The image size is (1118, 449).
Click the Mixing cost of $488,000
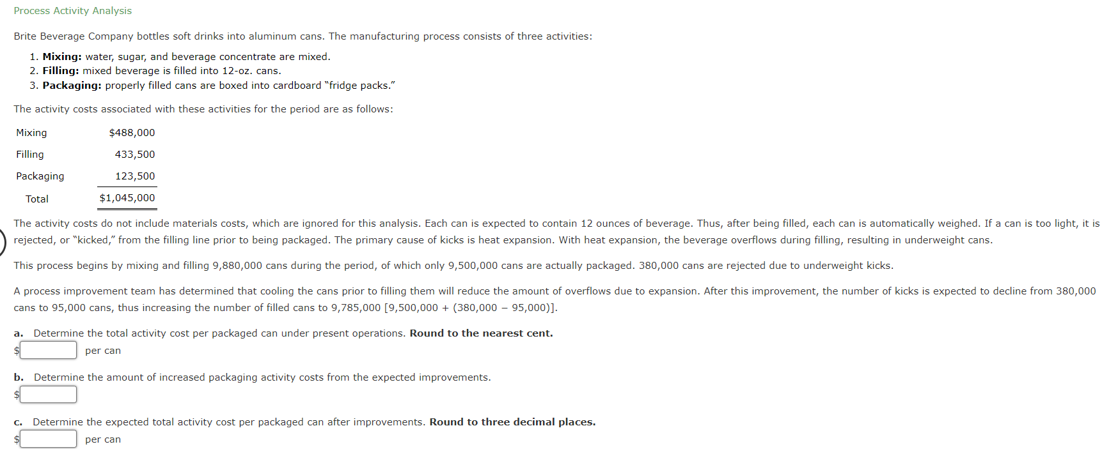coord(132,132)
